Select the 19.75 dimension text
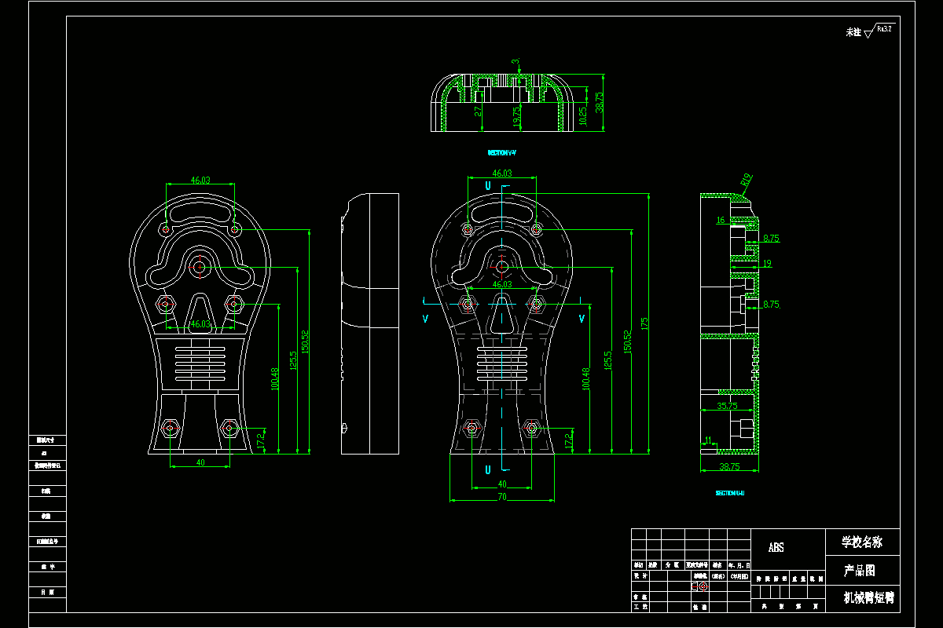The height and width of the screenshot is (628, 943). coord(516,116)
